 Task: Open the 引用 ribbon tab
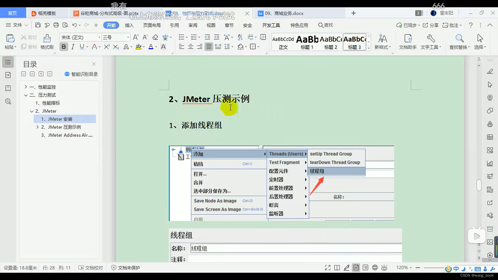174,25
